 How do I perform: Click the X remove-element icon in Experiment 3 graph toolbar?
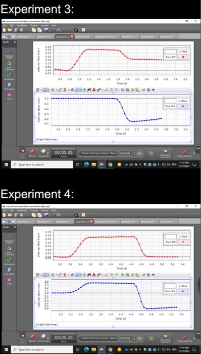pyautogui.click(x=133, y=90)
